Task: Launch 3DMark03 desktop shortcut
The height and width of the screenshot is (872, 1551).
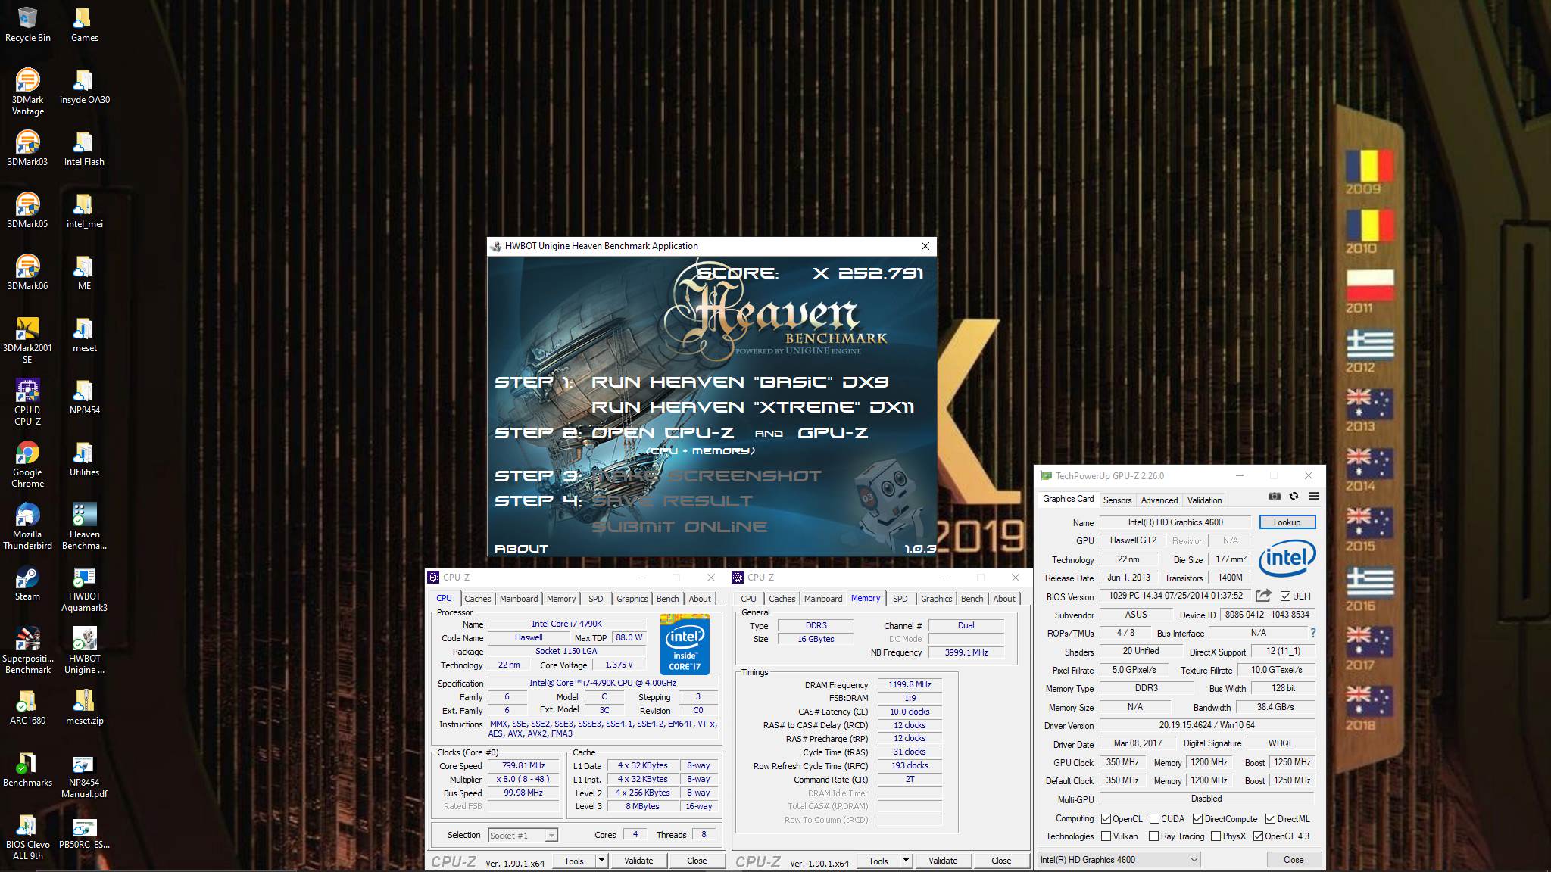Action: pyautogui.click(x=28, y=148)
